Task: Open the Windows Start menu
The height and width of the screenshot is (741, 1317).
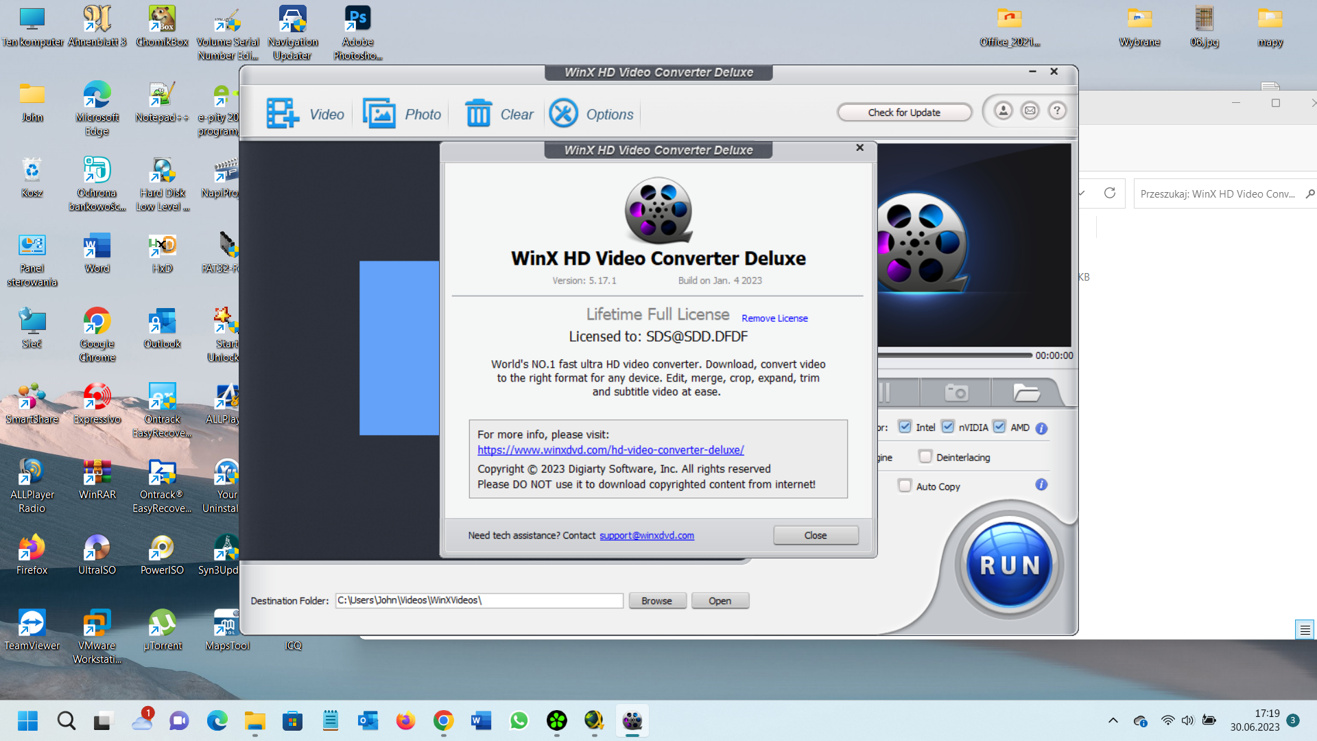Action: point(28,721)
